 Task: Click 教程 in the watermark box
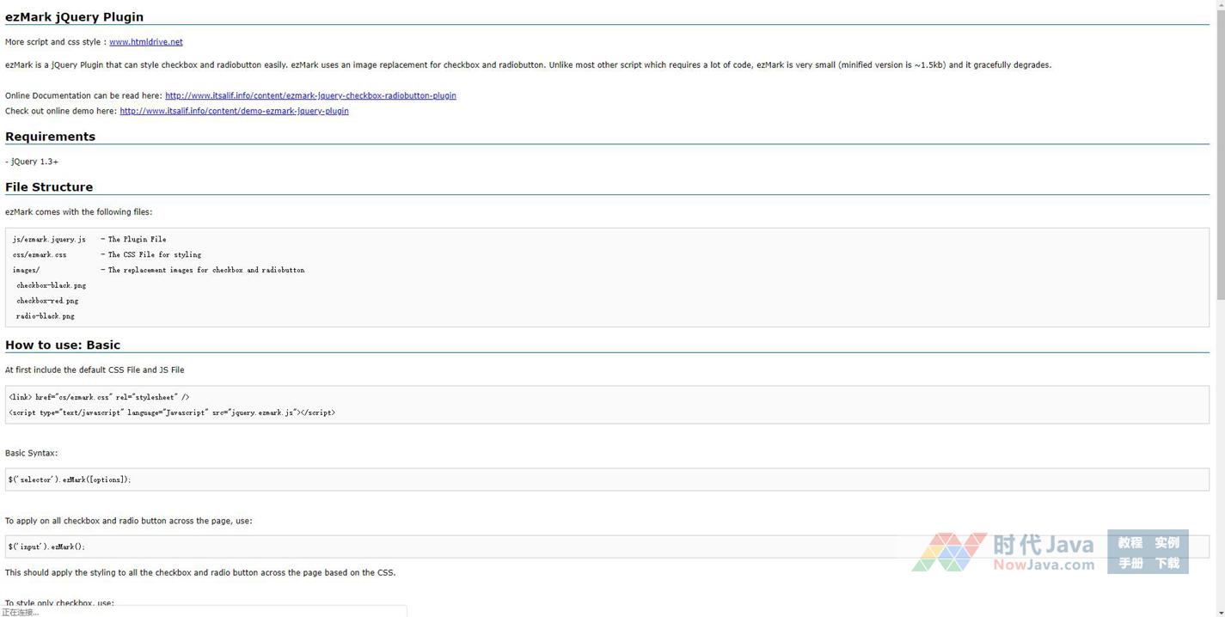[x=1130, y=543]
